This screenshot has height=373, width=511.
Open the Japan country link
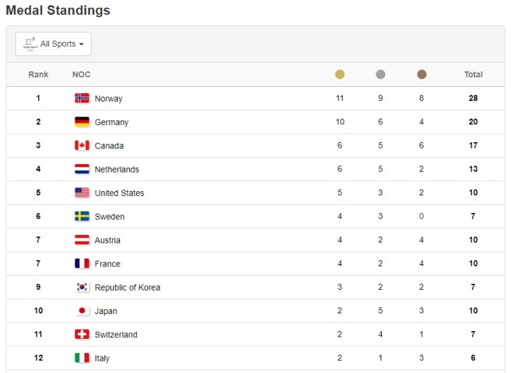tap(106, 311)
